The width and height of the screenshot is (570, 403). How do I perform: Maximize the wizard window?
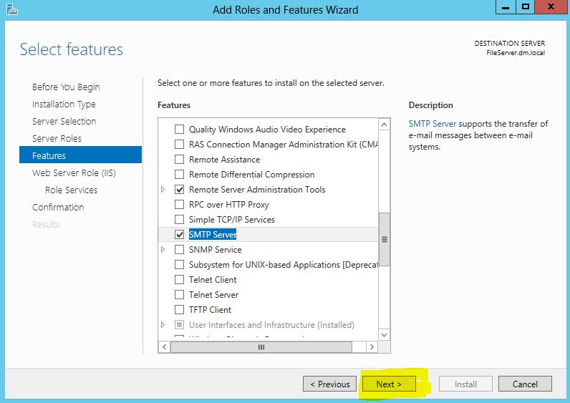point(526,8)
